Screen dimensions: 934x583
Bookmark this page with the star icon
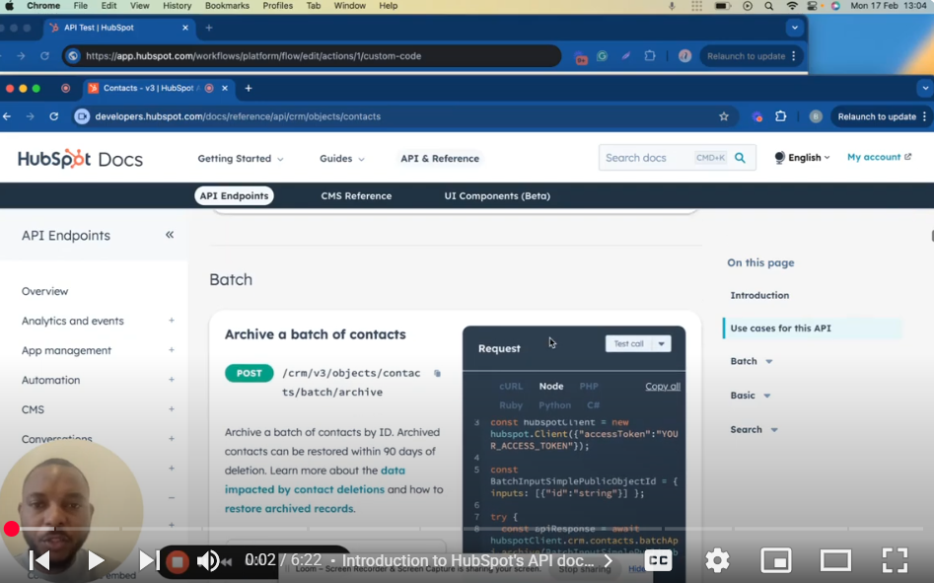[x=724, y=116]
